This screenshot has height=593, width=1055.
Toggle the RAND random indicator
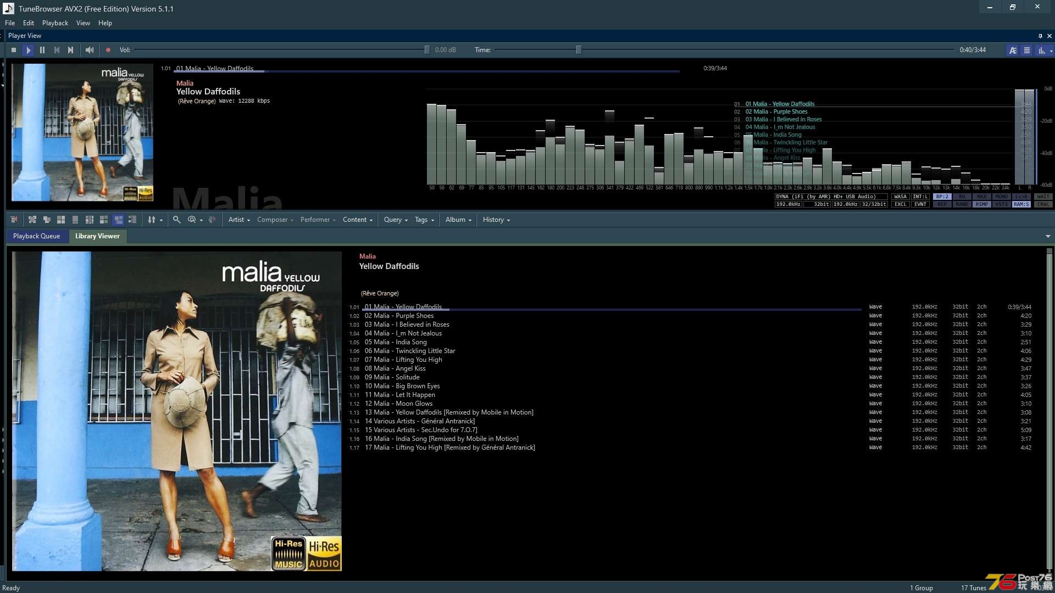point(962,204)
